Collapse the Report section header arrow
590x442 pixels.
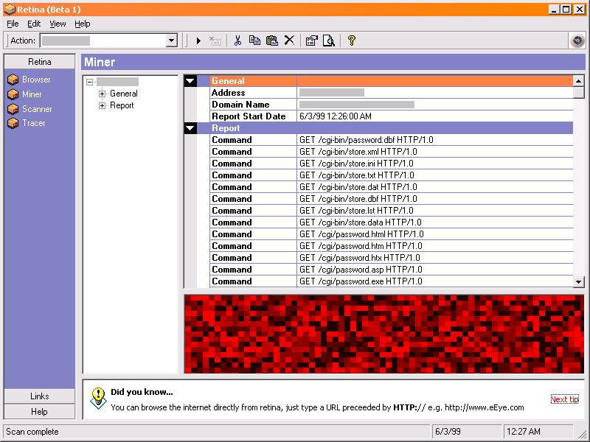(191, 128)
